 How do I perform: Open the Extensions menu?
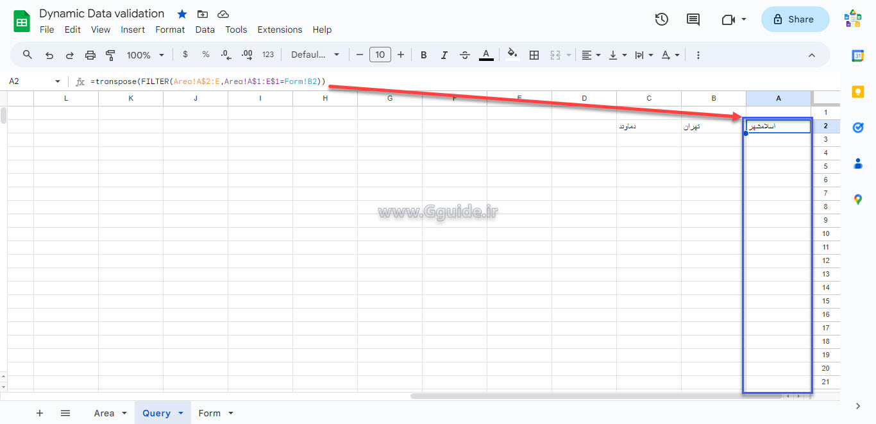pos(280,30)
